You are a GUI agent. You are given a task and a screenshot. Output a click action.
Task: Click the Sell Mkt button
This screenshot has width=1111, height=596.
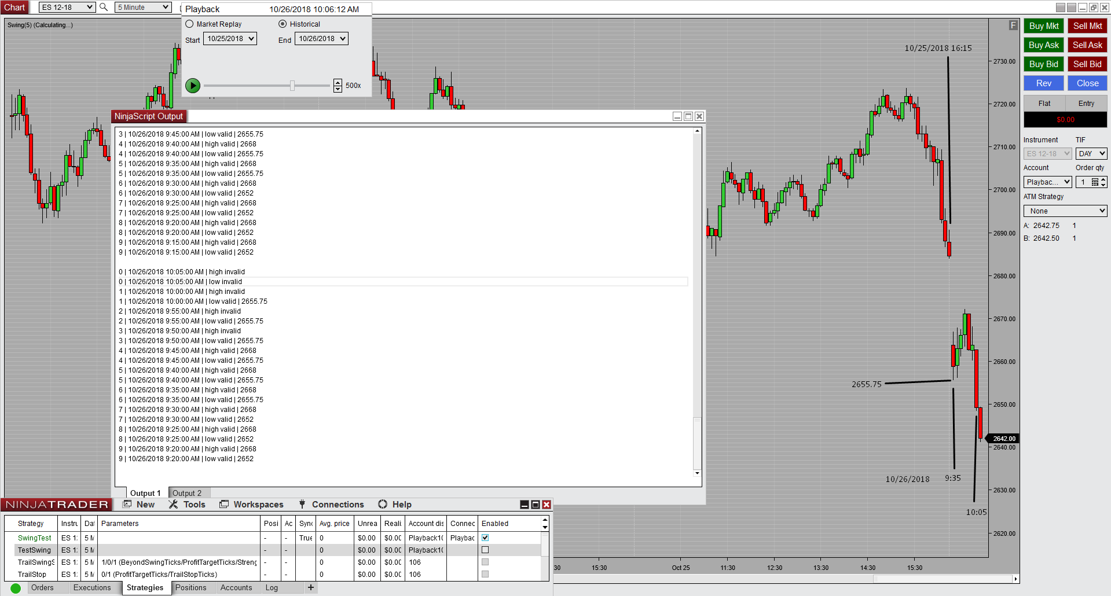click(1087, 26)
